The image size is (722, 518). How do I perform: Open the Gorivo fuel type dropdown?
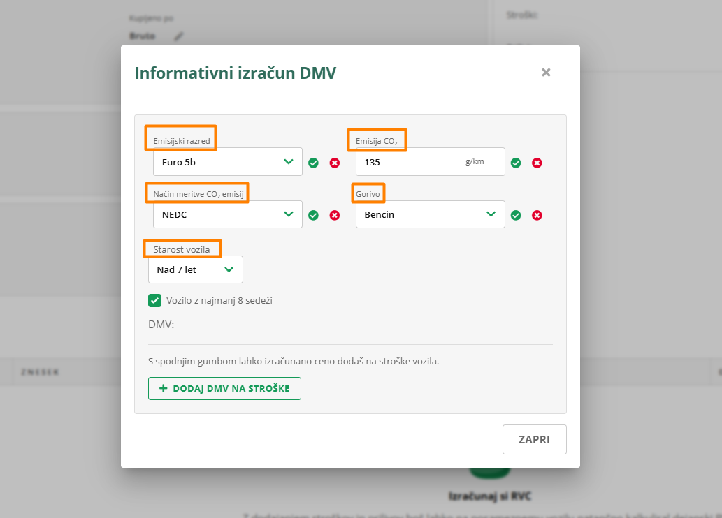(x=430, y=214)
